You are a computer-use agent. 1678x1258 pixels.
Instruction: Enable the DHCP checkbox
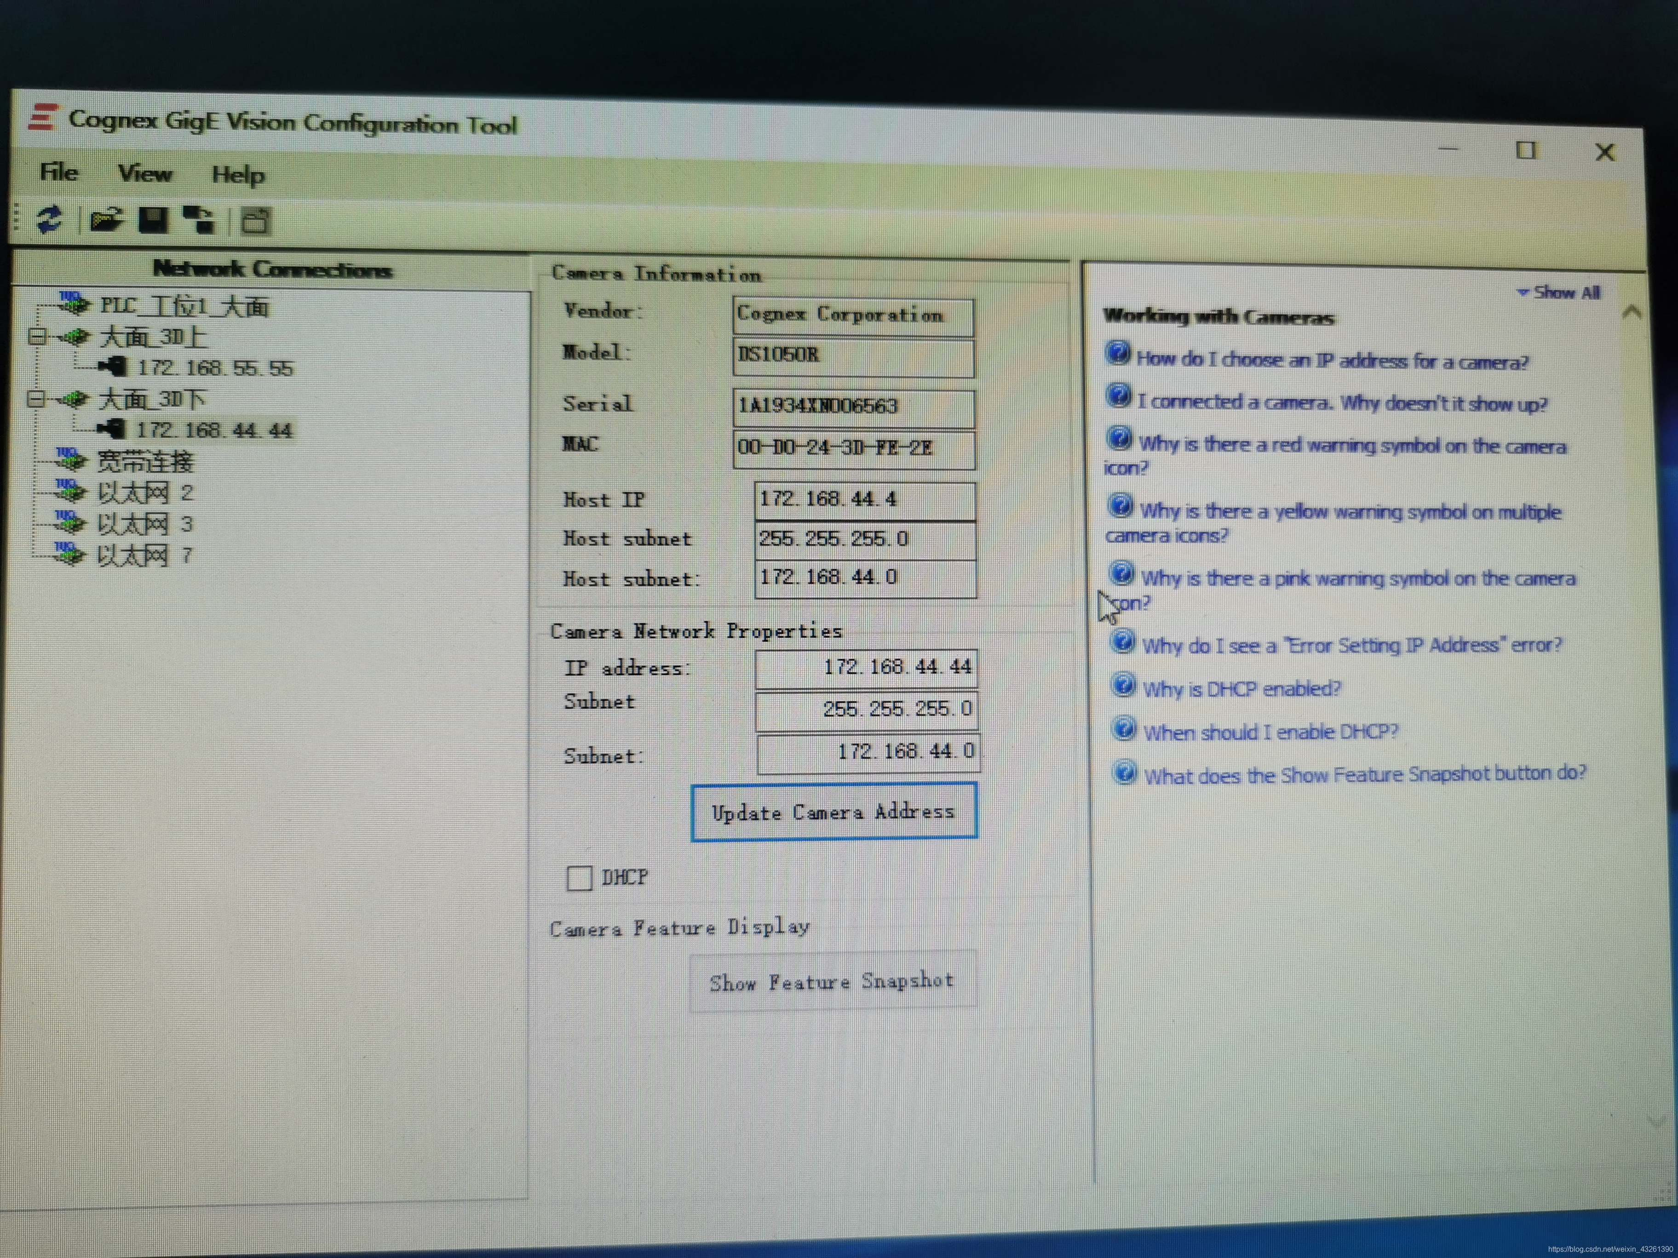(580, 878)
